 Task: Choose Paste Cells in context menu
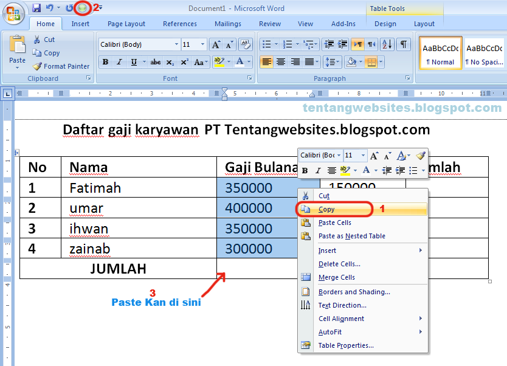click(362, 223)
